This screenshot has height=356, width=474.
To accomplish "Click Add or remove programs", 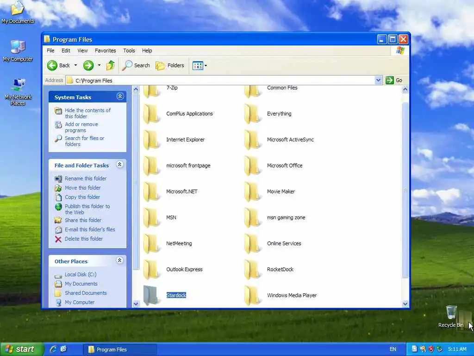I will (x=81, y=127).
